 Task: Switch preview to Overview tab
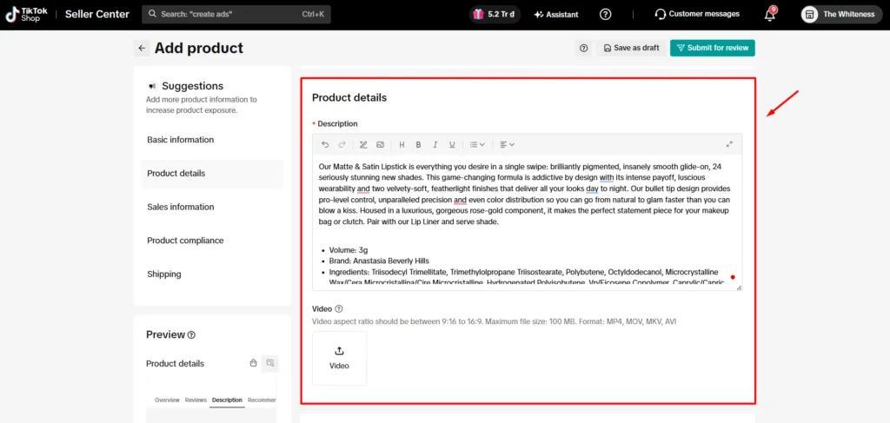pos(168,400)
